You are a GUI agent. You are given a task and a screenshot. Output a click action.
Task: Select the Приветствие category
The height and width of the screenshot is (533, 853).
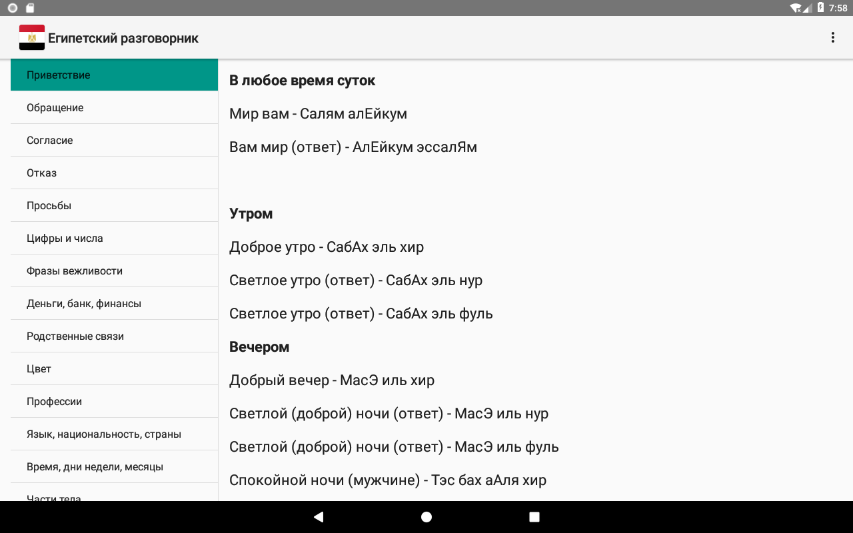(x=114, y=75)
